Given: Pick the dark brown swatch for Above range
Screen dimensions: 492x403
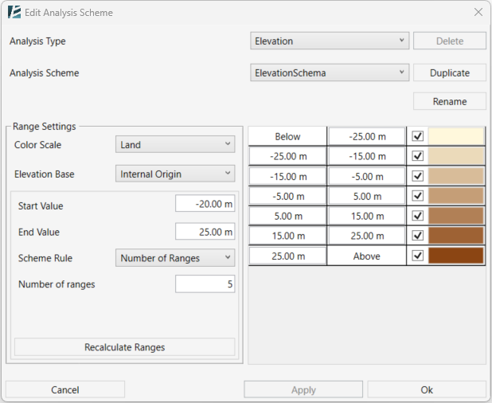Looking at the screenshot, I should (x=456, y=256).
